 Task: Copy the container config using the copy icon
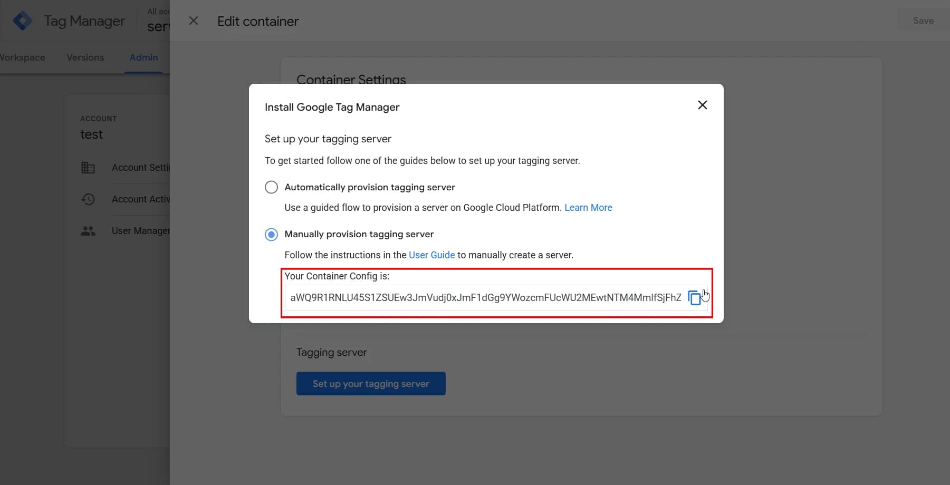tap(694, 297)
